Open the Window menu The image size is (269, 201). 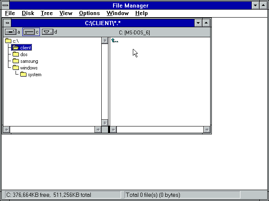pos(118,13)
